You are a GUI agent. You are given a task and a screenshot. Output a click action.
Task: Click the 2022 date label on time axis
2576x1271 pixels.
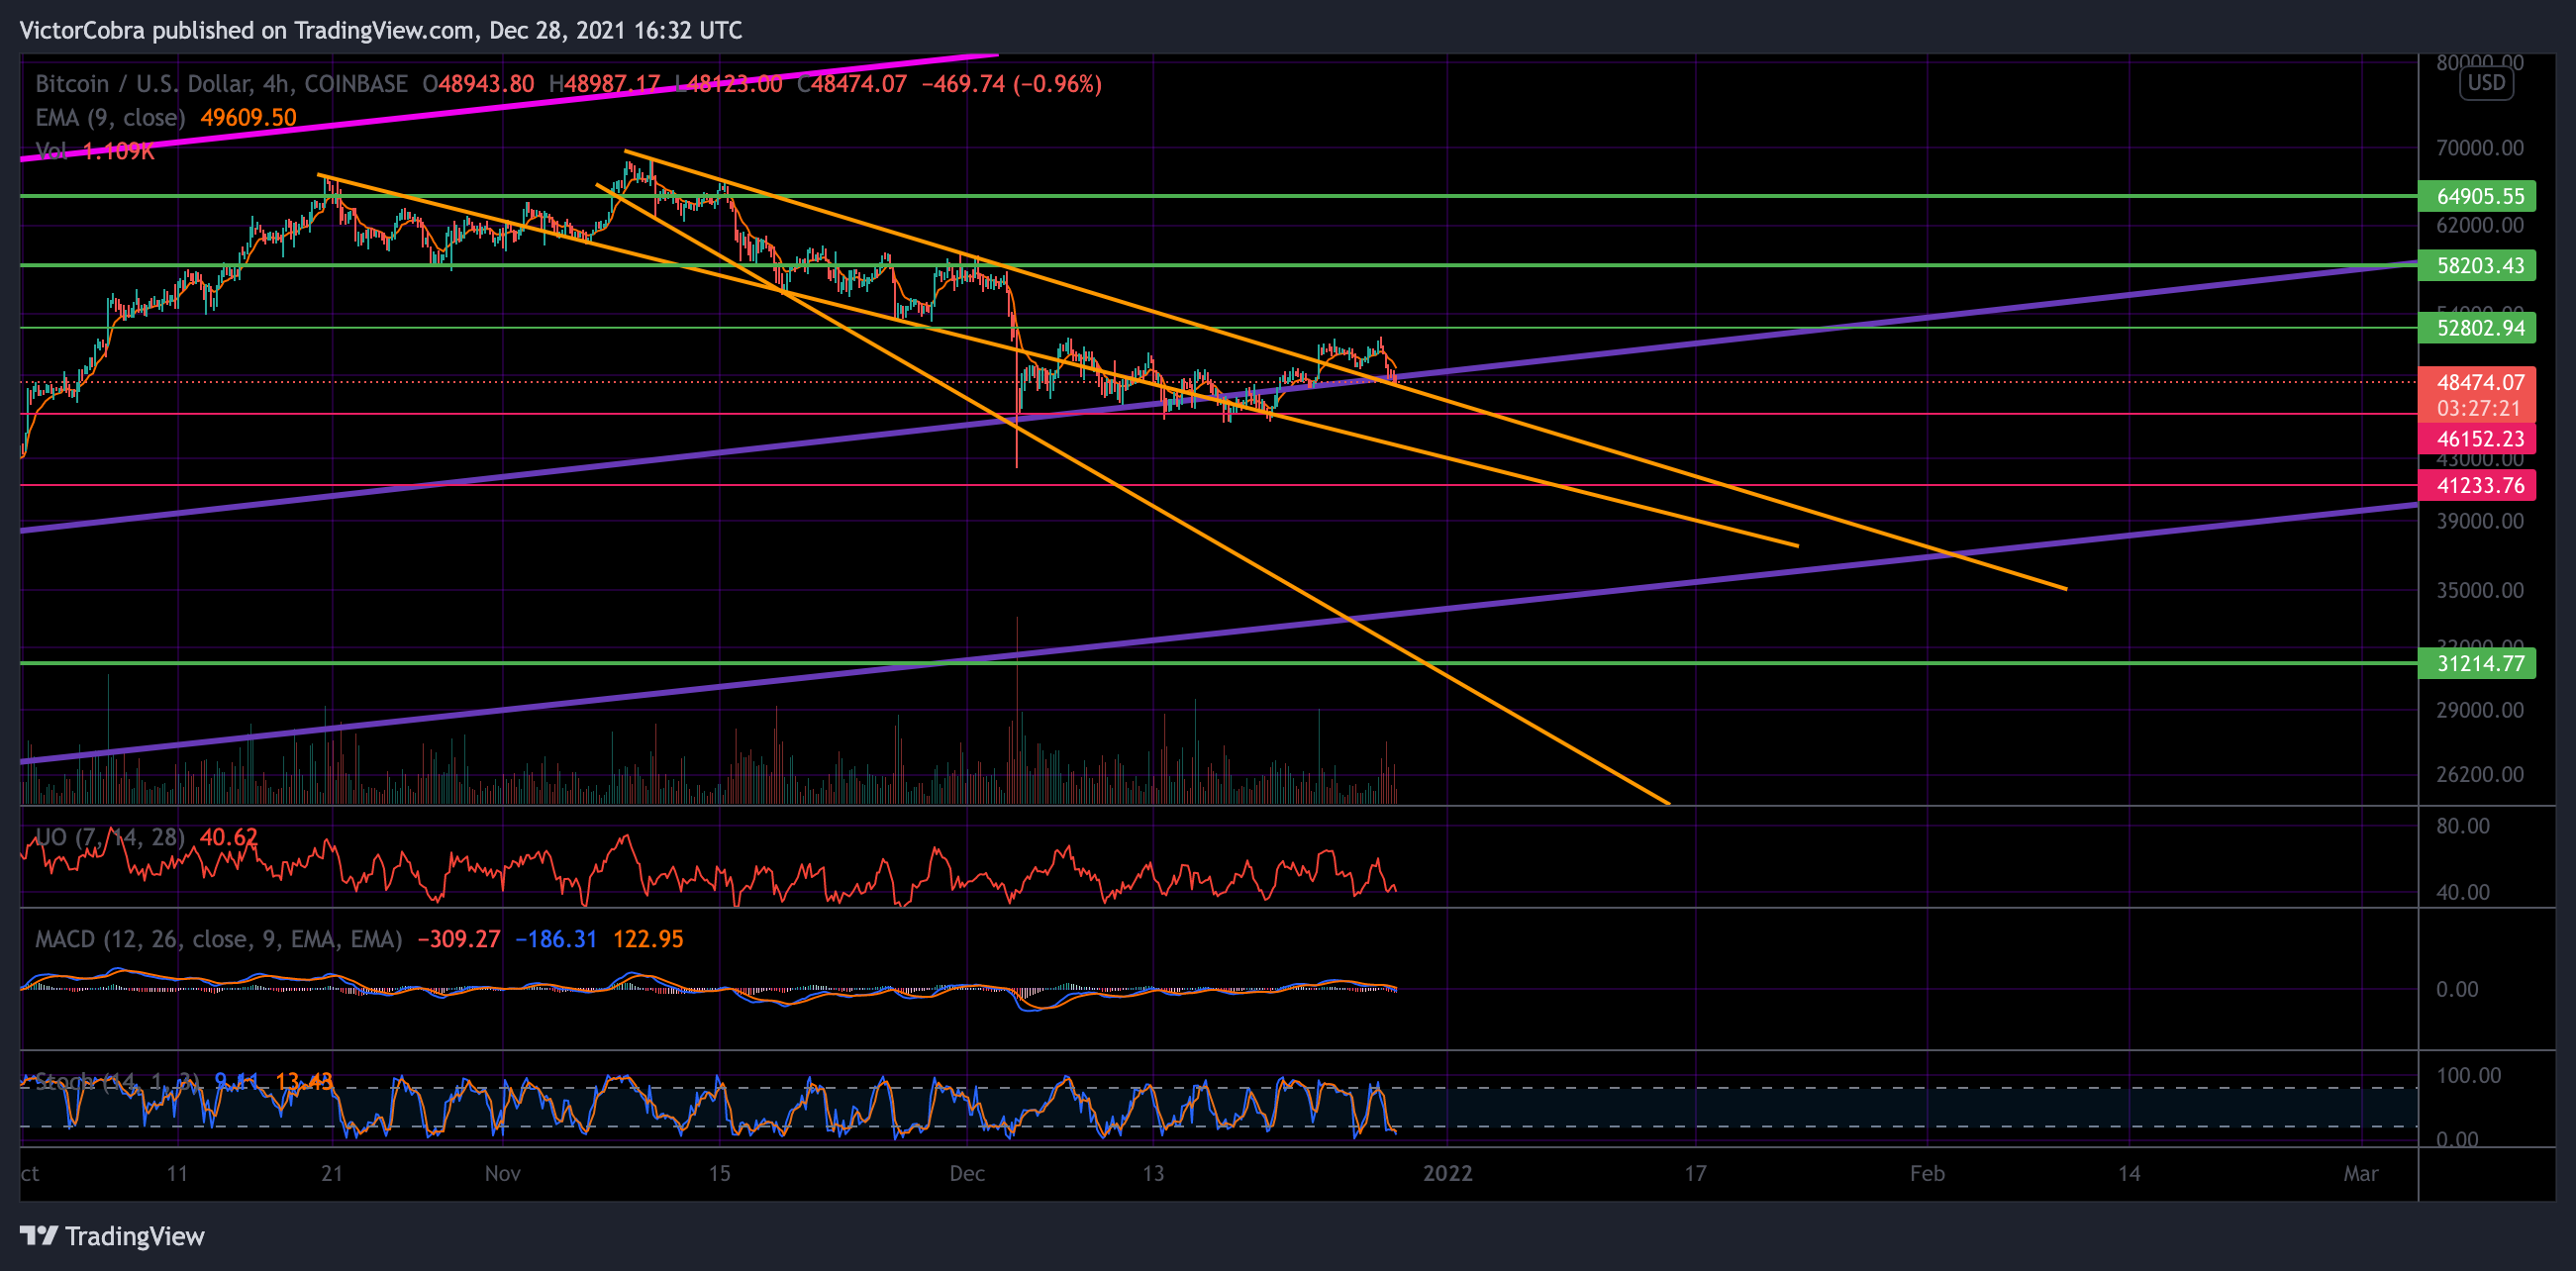[1447, 1173]
